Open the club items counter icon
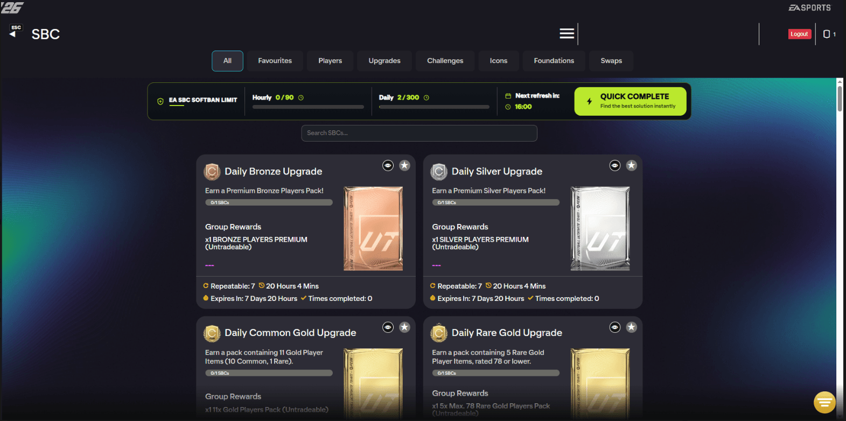 827,34
